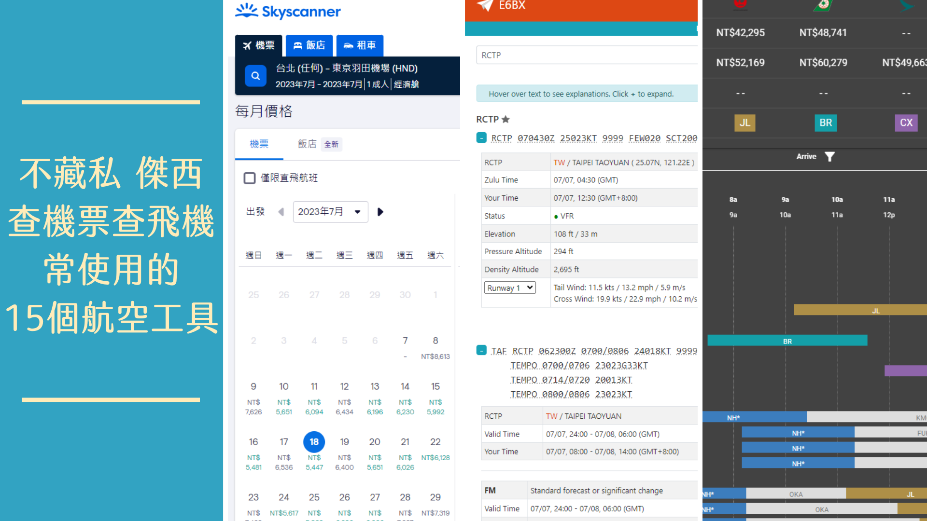Click the E6BX paper plane logo

pos(485,5)
